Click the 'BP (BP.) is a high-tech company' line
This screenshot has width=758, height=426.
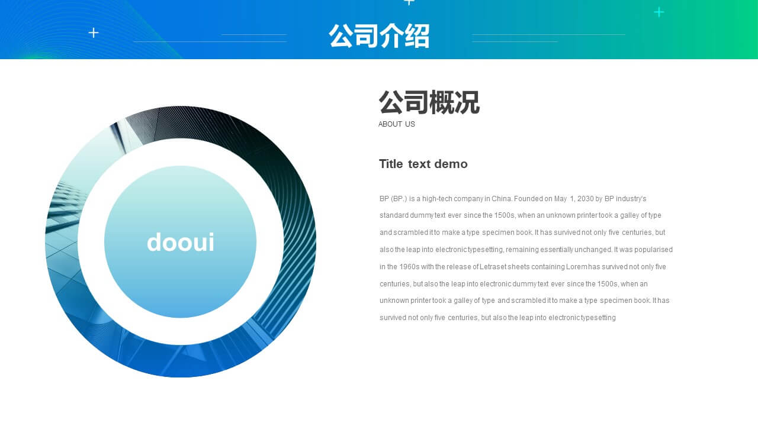(513, 199)
